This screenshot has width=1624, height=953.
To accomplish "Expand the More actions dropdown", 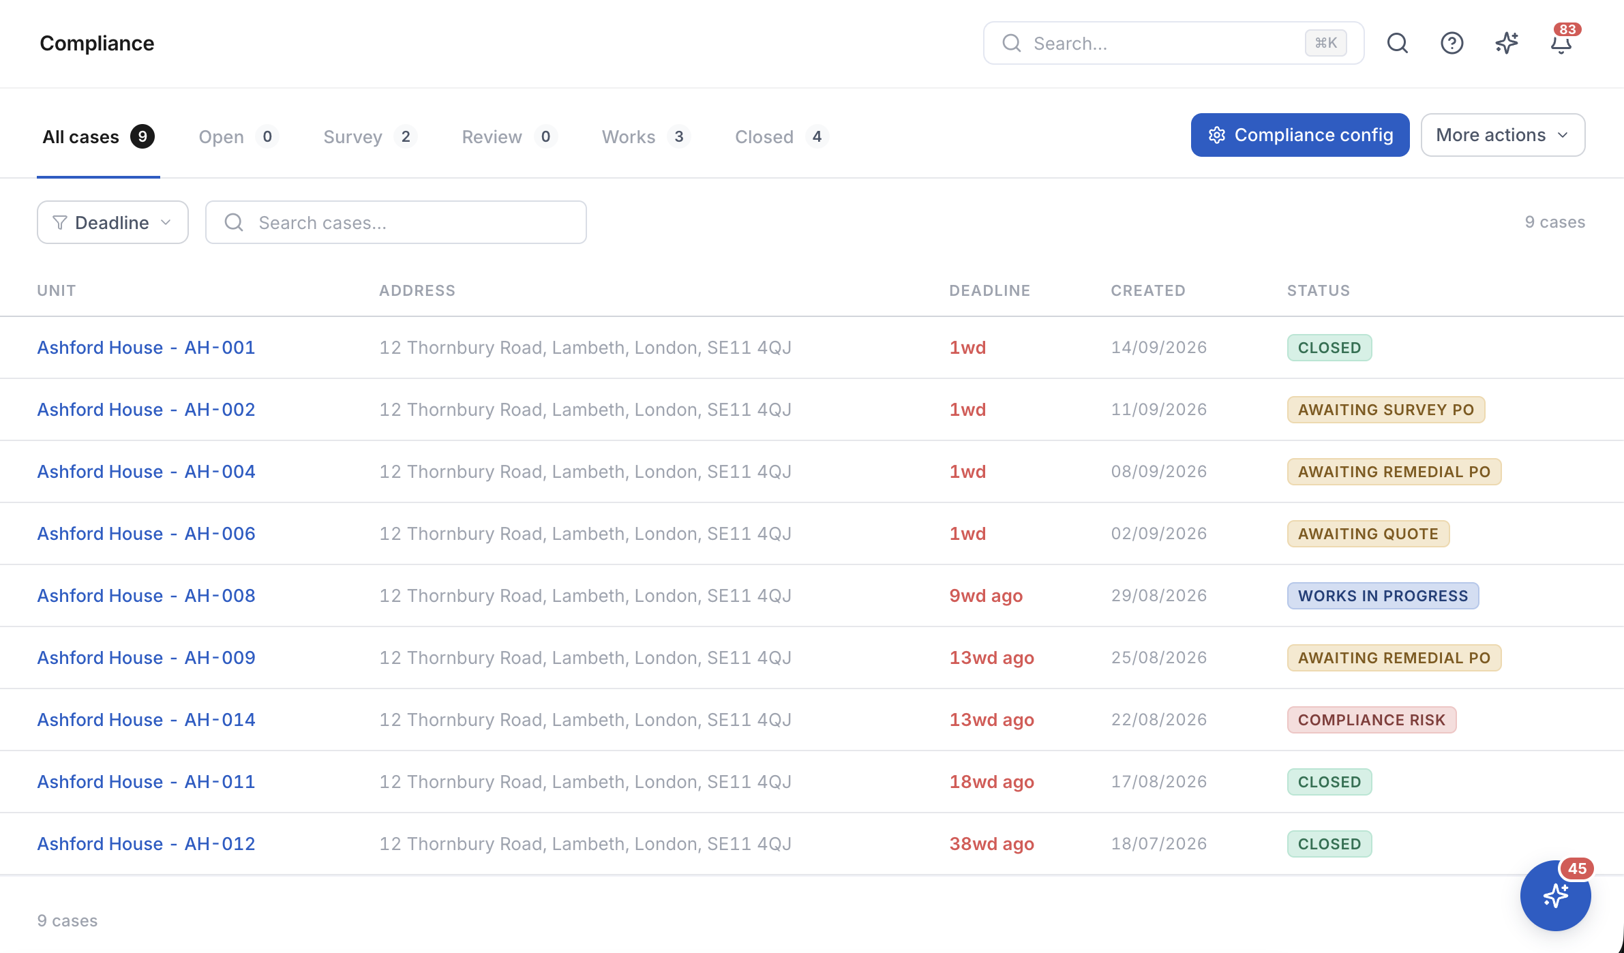I will tap(1503, 135).
